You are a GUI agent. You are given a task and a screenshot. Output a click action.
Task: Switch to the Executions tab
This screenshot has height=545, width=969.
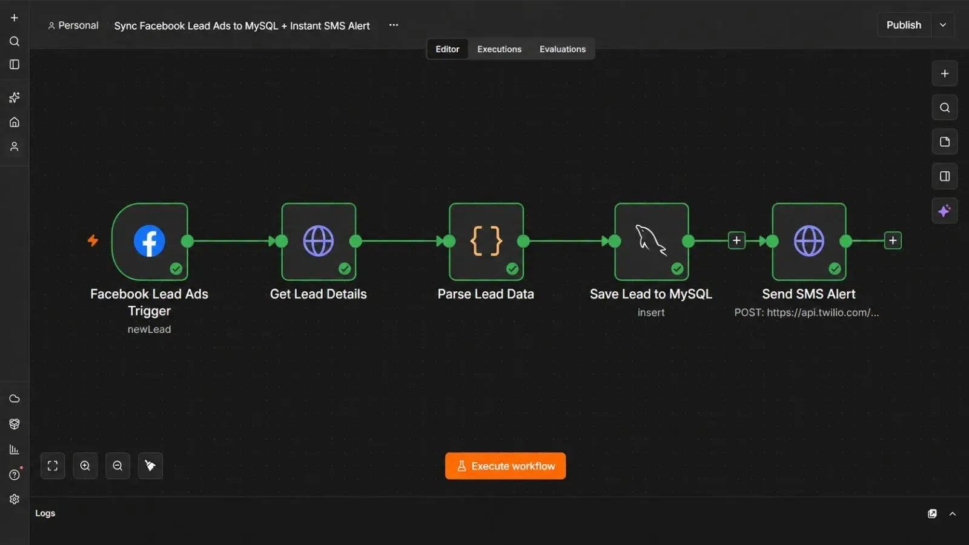[x=499, y=49]
